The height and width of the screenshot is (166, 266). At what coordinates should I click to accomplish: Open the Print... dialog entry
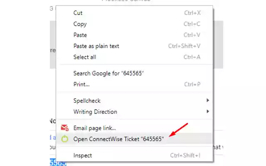pos(81,84)
